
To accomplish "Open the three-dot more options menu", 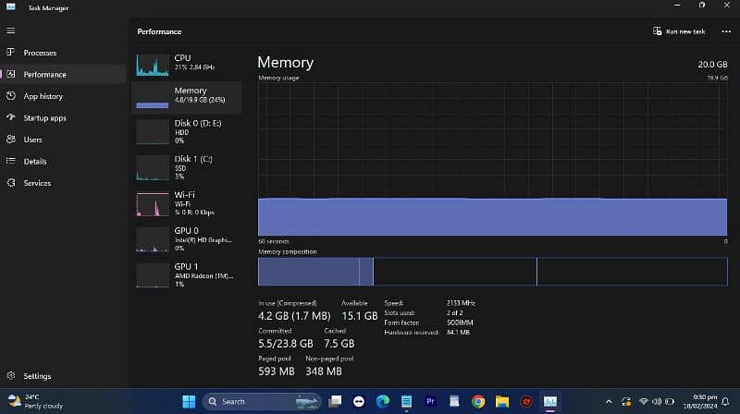I will click(x=726, y=31).
